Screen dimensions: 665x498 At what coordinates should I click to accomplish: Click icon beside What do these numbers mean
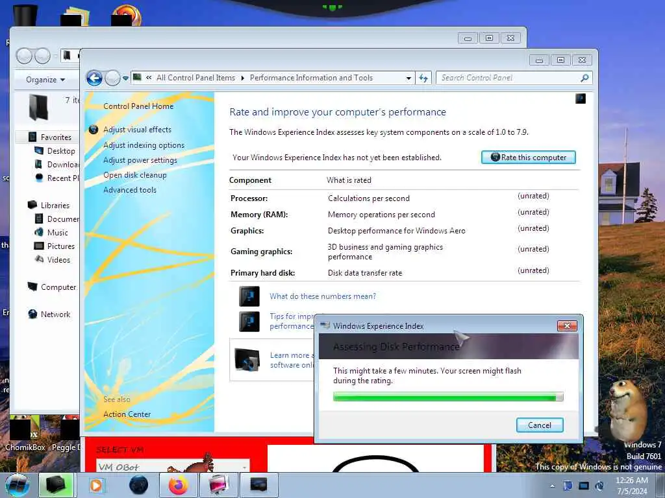pos(249,296)
